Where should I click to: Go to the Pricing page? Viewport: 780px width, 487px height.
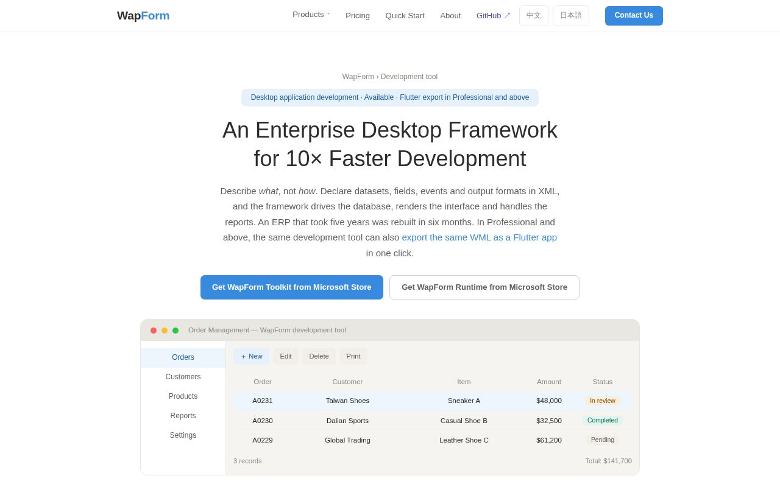pyautogui.click(x=358, y=16)
